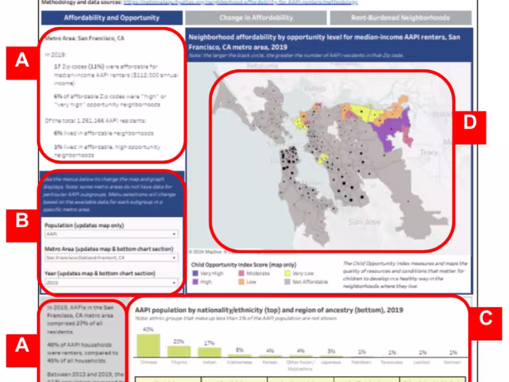Click the Metro Area: San Francisco, CA text
Image resolution: width=509 pixels, height=382 pixels.
click(x=84, y=38)
